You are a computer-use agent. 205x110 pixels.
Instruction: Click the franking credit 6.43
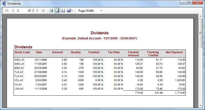[160, 85]
